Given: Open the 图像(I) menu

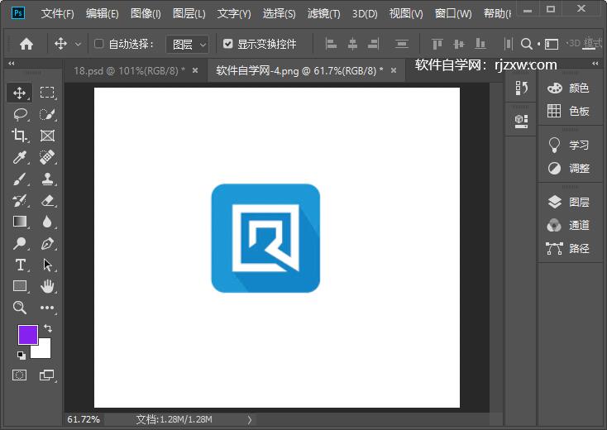Looking at the screenshot, I should coord(146,14).
